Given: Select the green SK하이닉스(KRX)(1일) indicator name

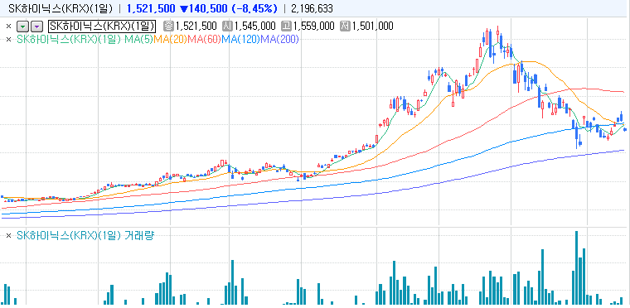Looking at the screenshot, I should 69,39.
